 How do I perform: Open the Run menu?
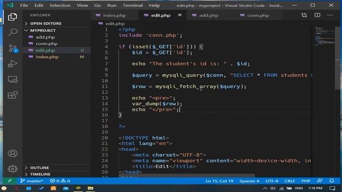pyautogui.click(x=112, y=5)
